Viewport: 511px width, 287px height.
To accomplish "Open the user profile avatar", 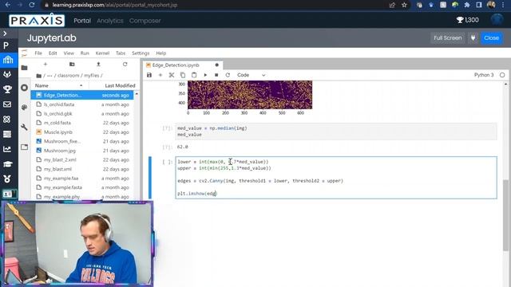I will coord(497,19).
